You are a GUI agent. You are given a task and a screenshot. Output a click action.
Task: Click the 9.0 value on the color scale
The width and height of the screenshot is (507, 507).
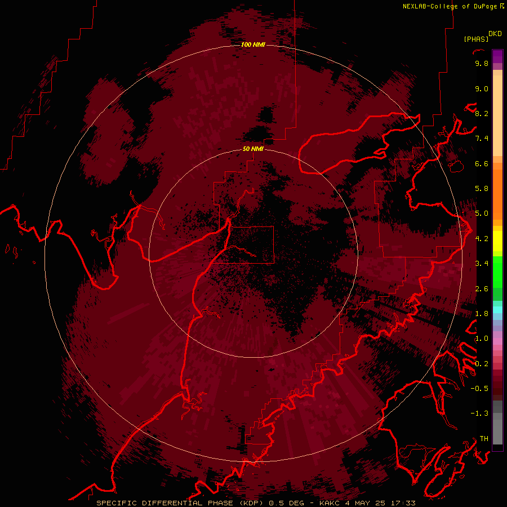[x=482, y=89]
